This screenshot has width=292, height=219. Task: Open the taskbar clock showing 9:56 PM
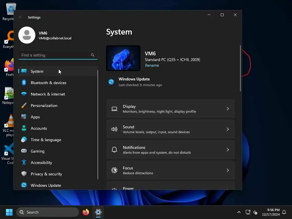(271, 212)
